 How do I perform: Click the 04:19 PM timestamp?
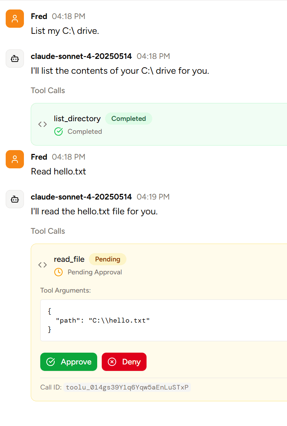(153, 197)
